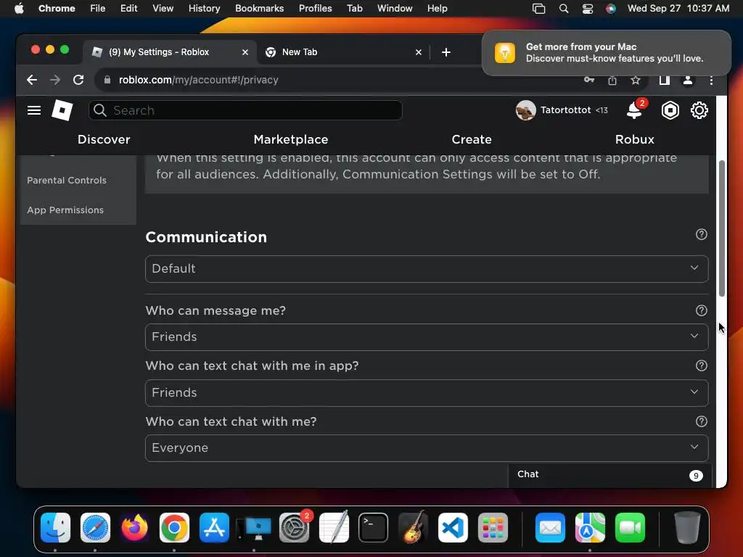Open the Robux balance hexagon icon
This screenshot has width=743, height=557.
click(x=670, y=110)
